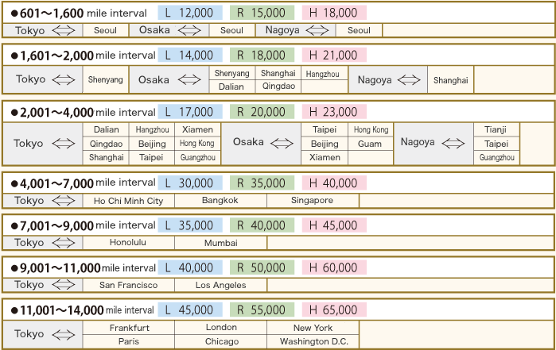Click the double arrow beside Osaka in the 601–1,600 mile row
Viewport: 556px width, 350px height.
pyautogui.click(x=190, y=30)
